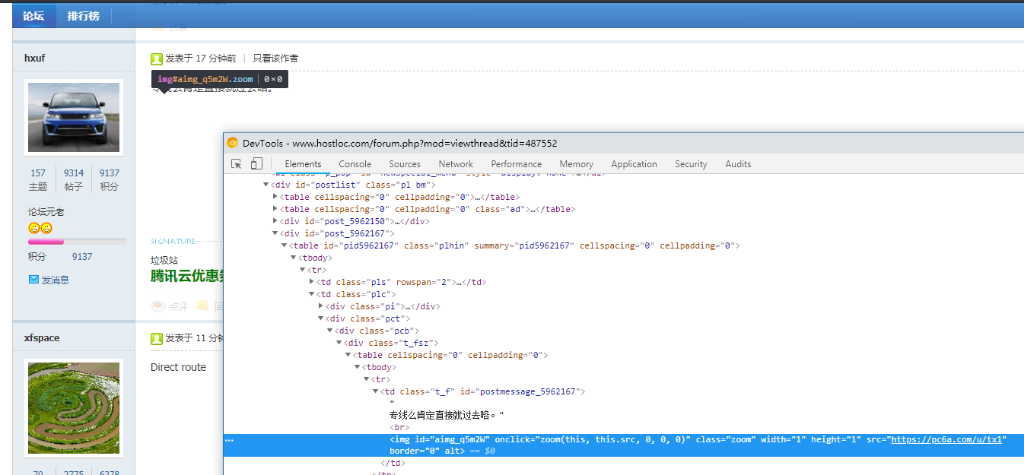Open the Application tab in DevTools
Viewport: 1024px width, 475px height.
pyautogui.click(x=634, y=164)
